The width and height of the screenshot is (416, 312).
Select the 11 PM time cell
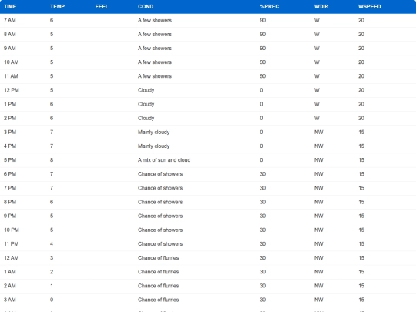click(11, 243)
